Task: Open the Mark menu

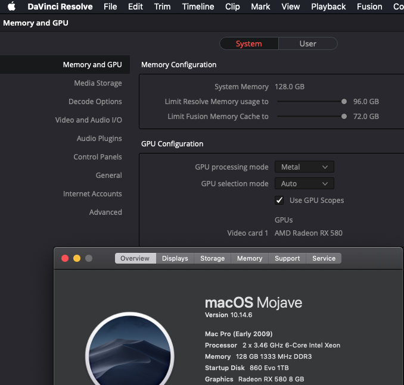Action: (260, 7)
